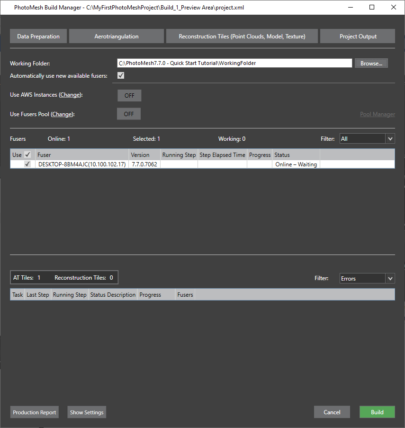405x428 pixels.
Task: Browse for a working folder
Action: coord(371,64)
